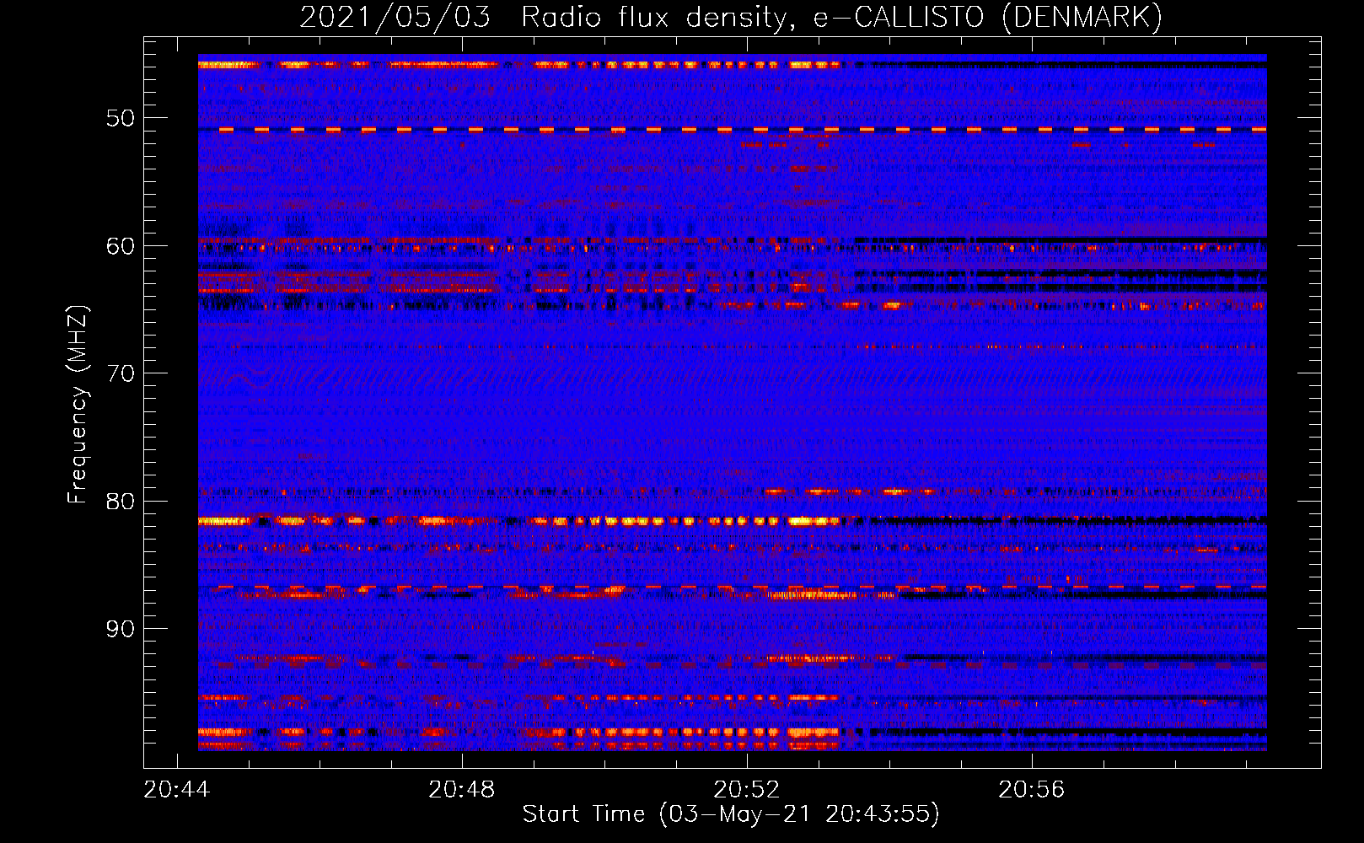The image size is (1364, 843).
Task: Click the 90 frequency tick label
Action: pos(121,629)
